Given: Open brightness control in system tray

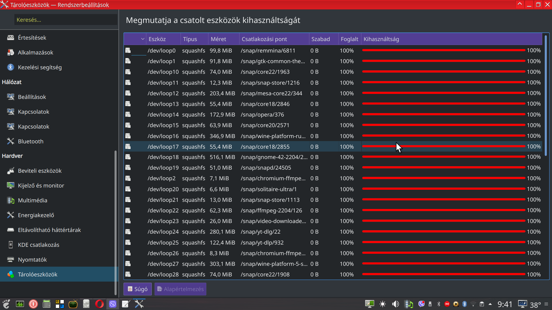Looking at the screenshot, I should (x=383, y=304).
